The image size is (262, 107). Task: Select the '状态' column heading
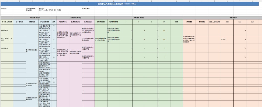(227, 22)
